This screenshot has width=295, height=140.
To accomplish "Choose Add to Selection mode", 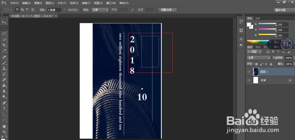I will click(22, 10).
